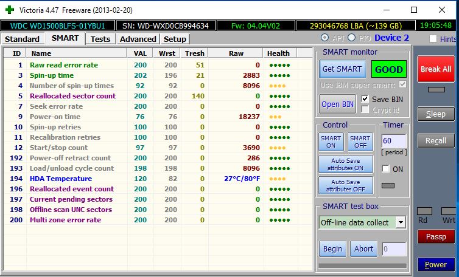Open the Advanced tab
The image size is (459, 277).
pos(138,39)
